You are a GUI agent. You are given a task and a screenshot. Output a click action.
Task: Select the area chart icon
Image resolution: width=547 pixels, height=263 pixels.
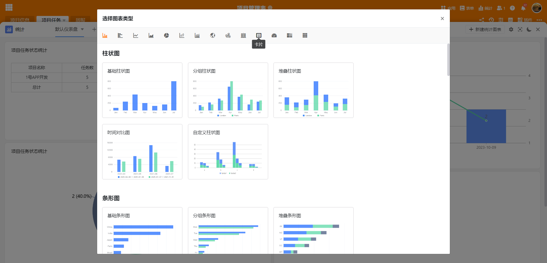[x=151, y=36]
